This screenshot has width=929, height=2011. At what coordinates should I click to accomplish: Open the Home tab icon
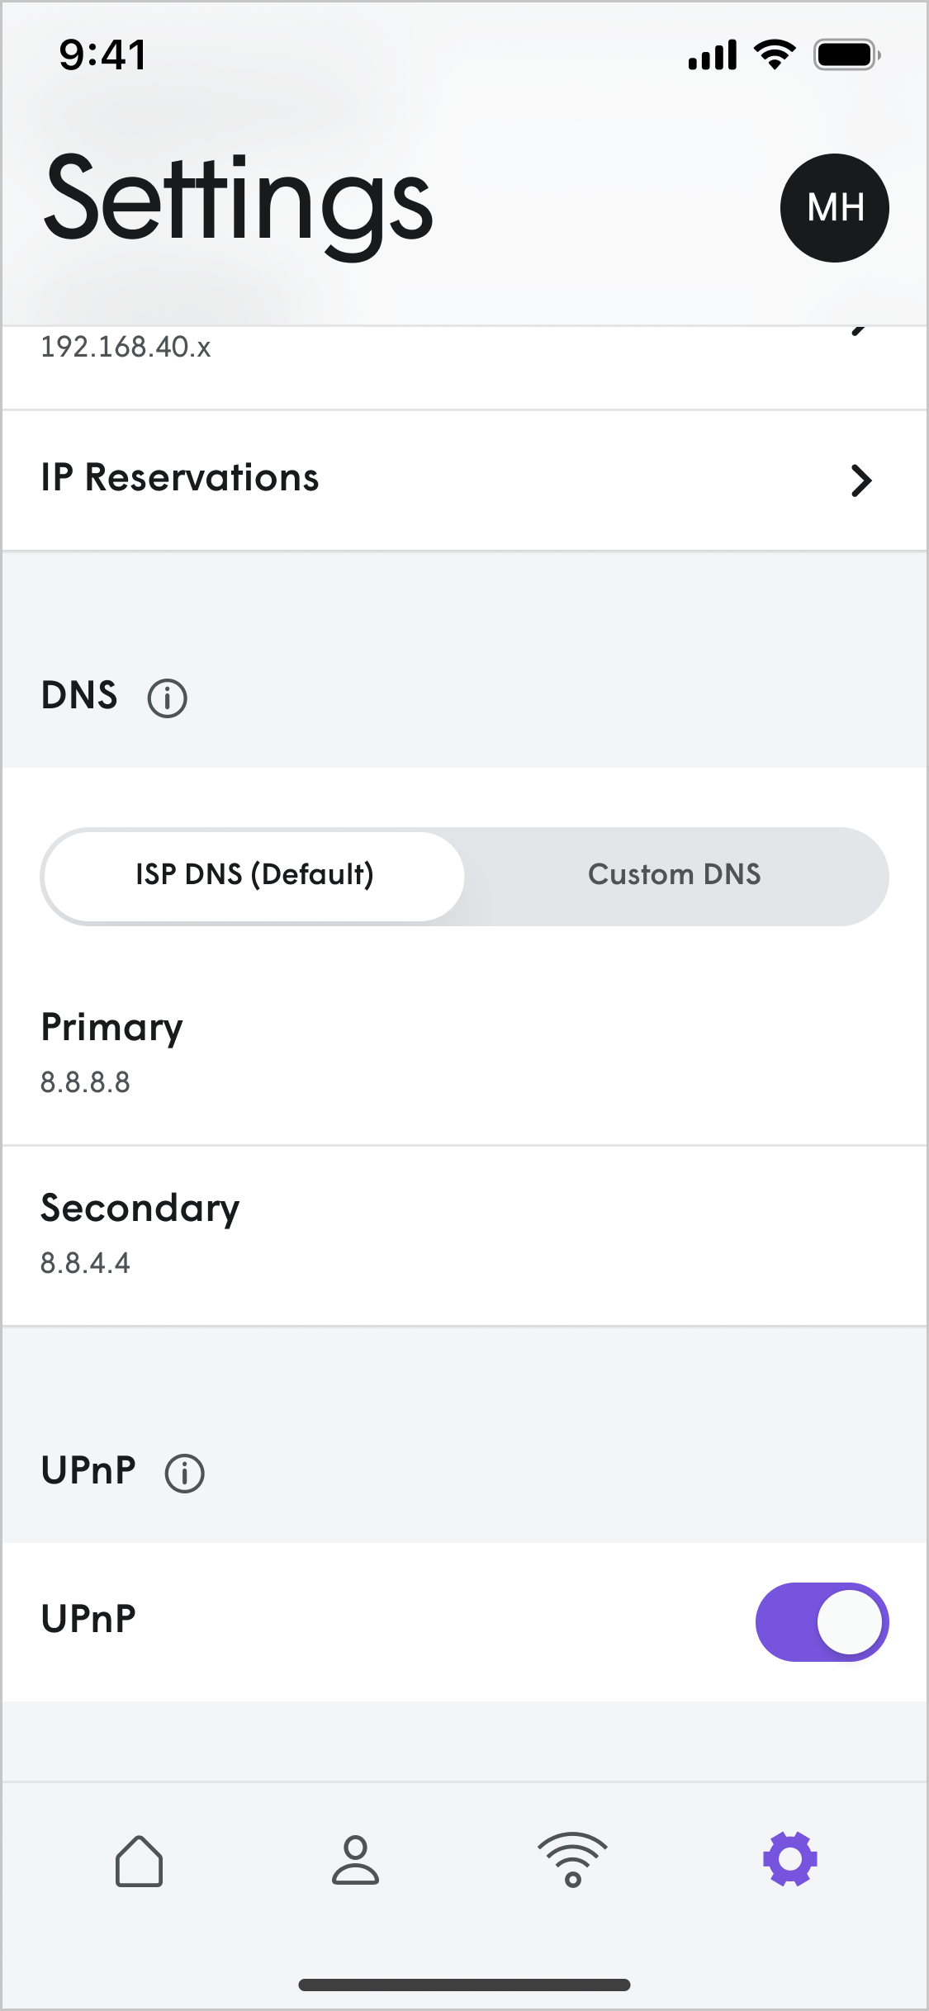(x=140, y=1857)
